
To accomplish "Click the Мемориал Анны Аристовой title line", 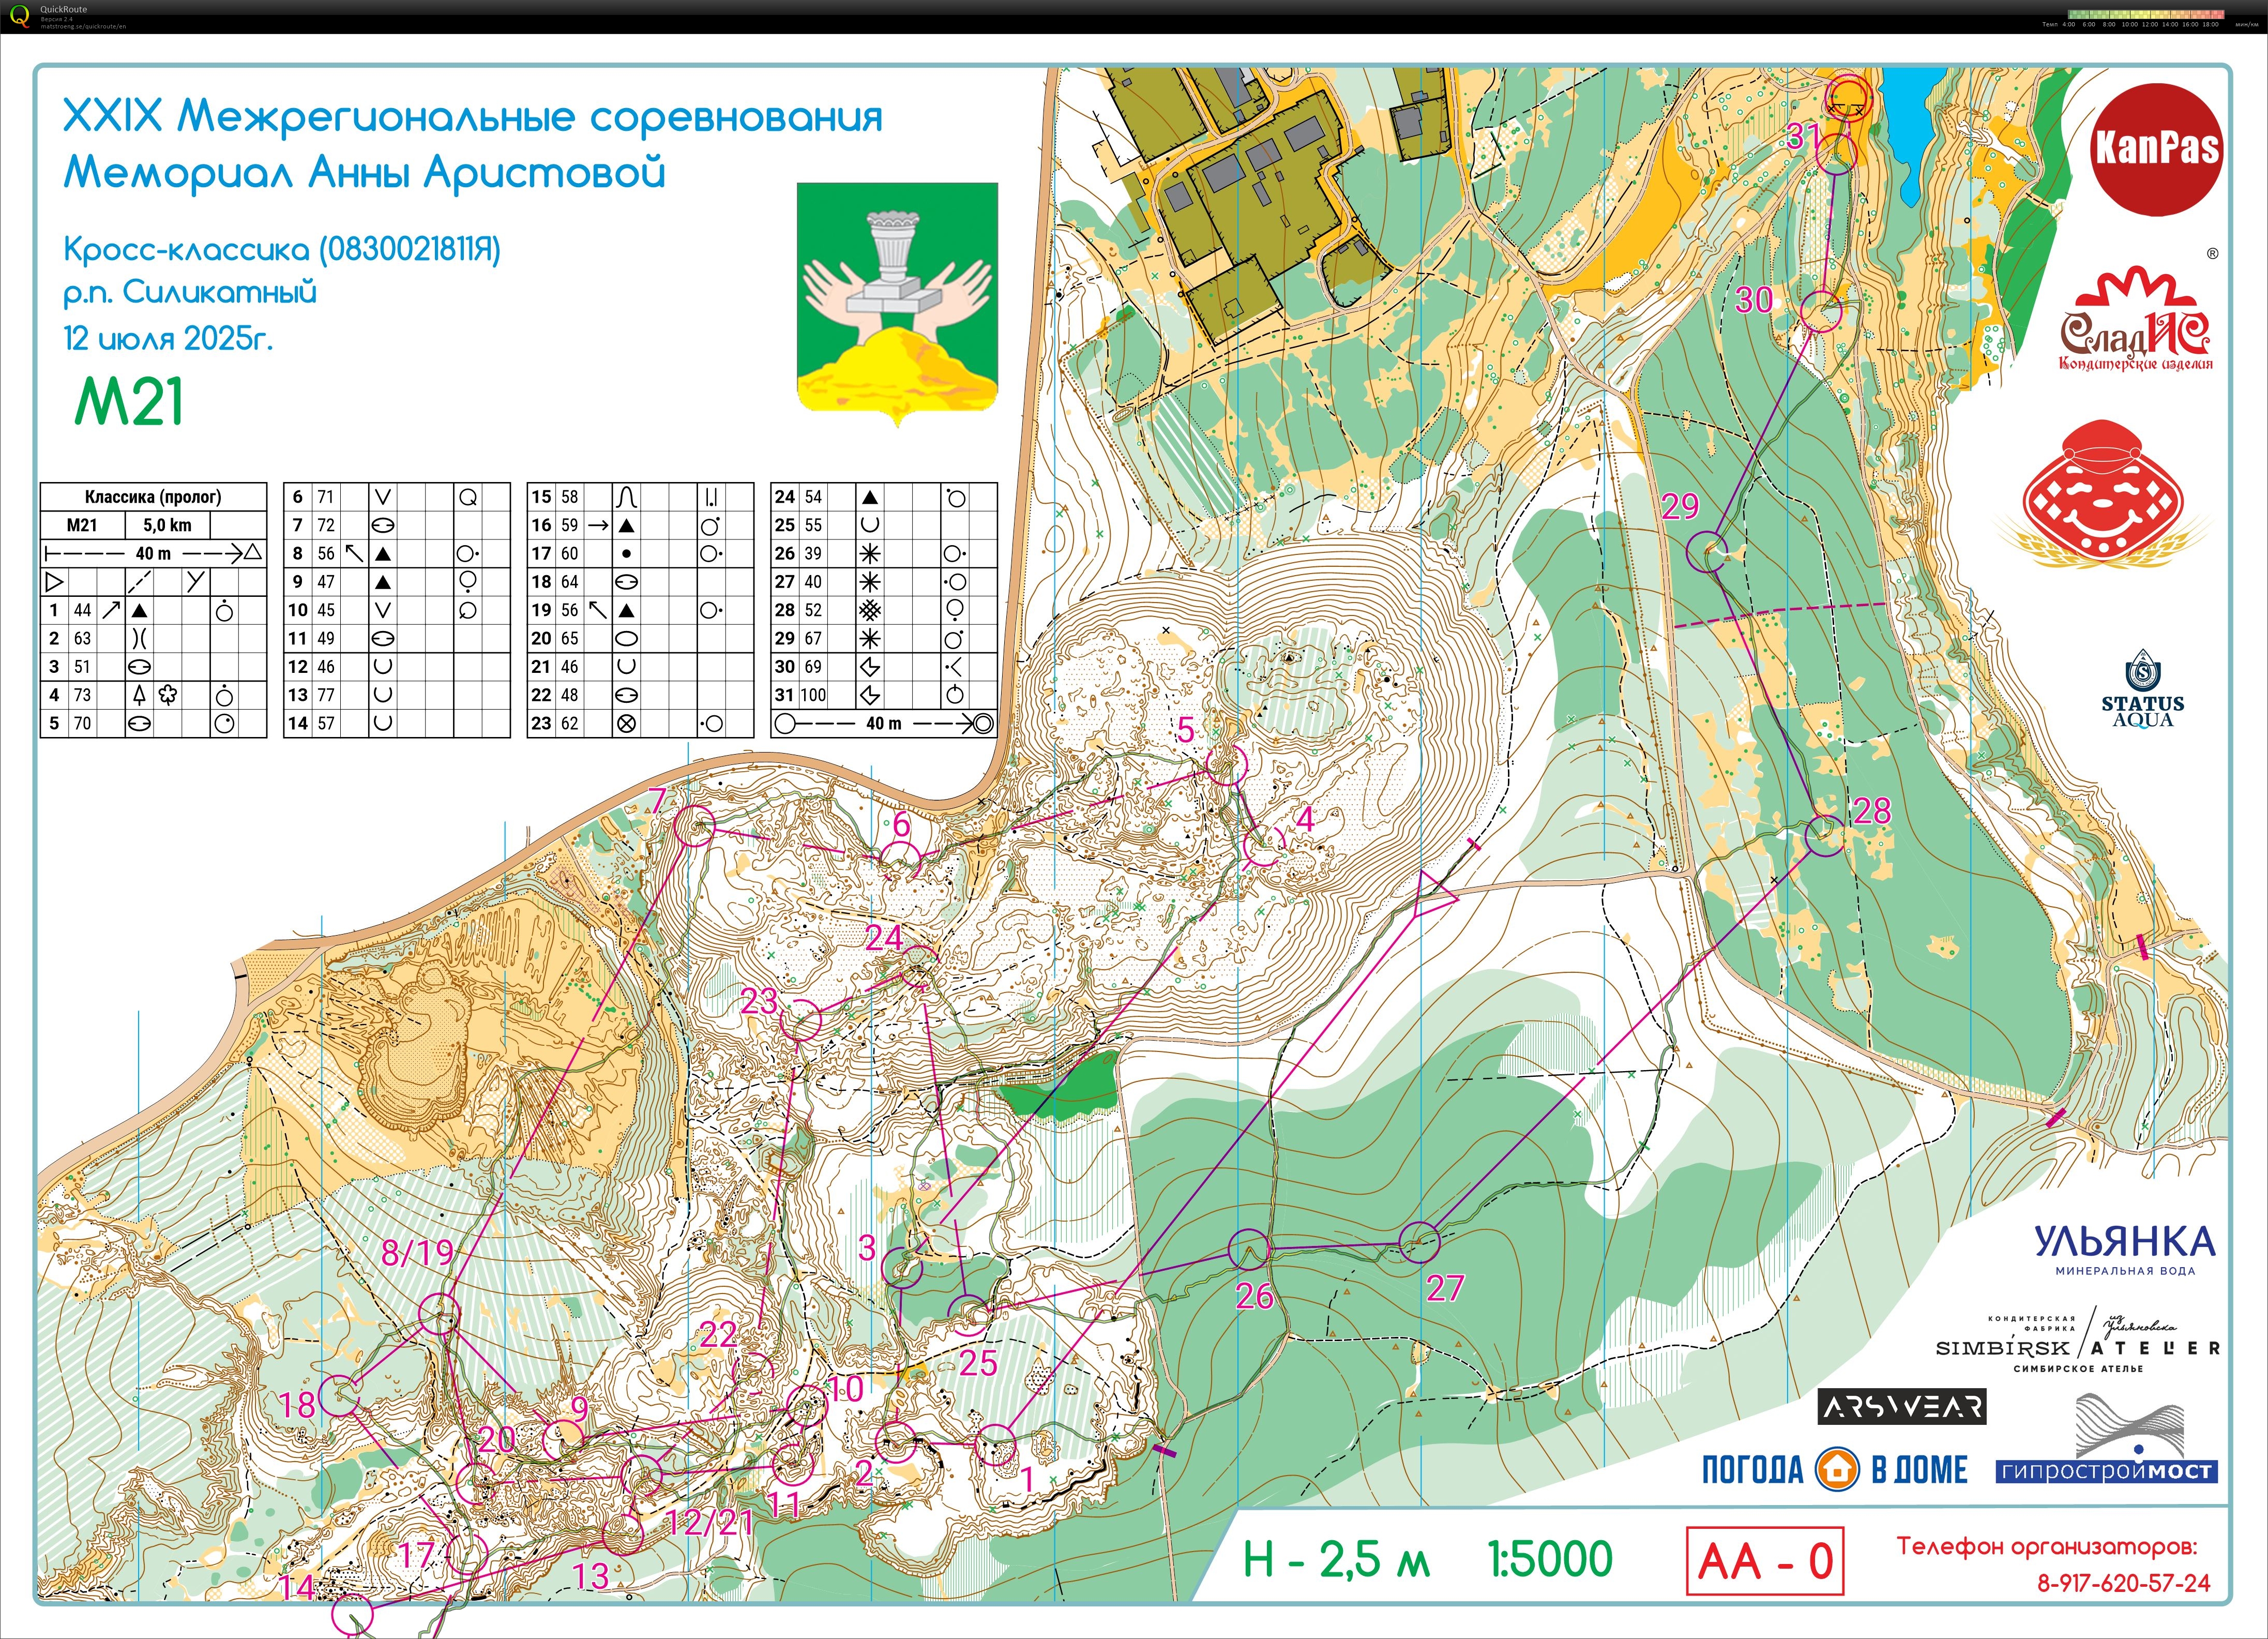I will point(365,173).
